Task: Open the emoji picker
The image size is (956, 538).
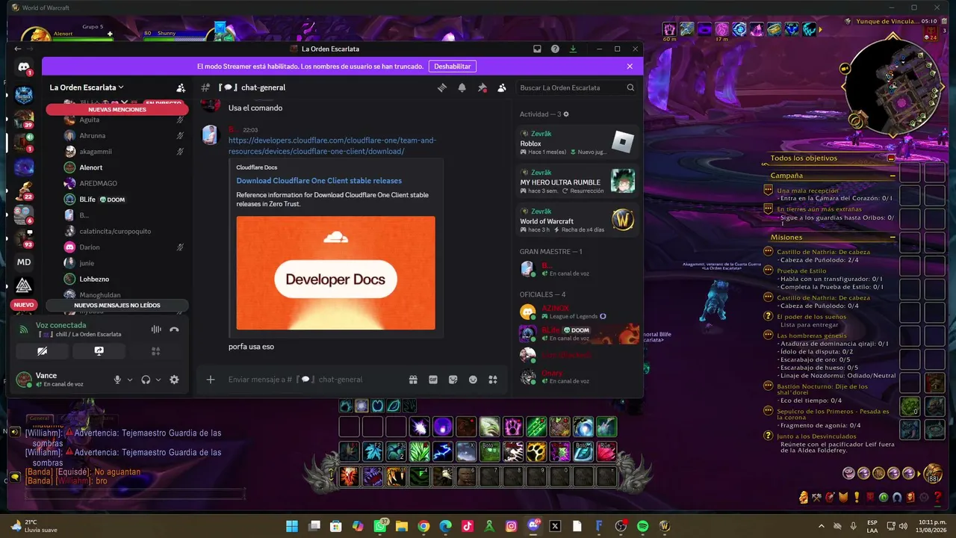Action: (473, 380)
